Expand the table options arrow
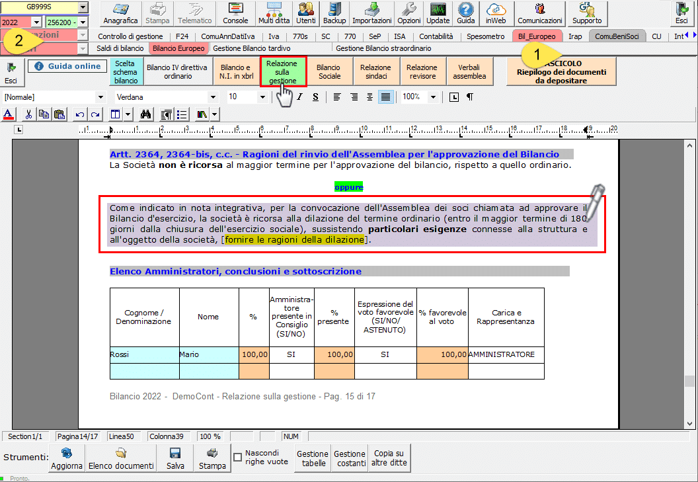The height and width of the screenshot is (482, 698). pyautogui.click(x=128, y=114)
